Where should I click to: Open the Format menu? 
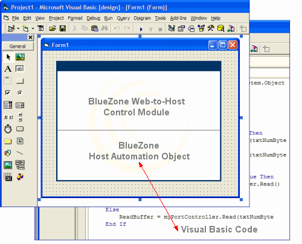point(75,18)
